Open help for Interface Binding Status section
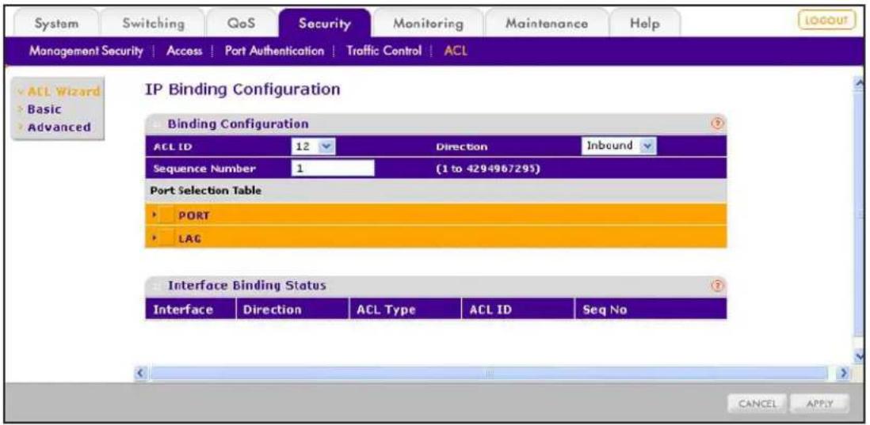This screenshot has height=425, width=870. [717, 286]
